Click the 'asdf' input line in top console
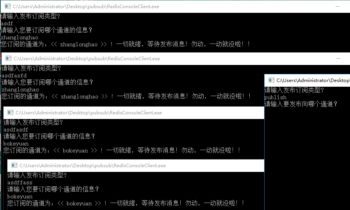The width and height of the screenshot is (350, 210). pos(7,23)
